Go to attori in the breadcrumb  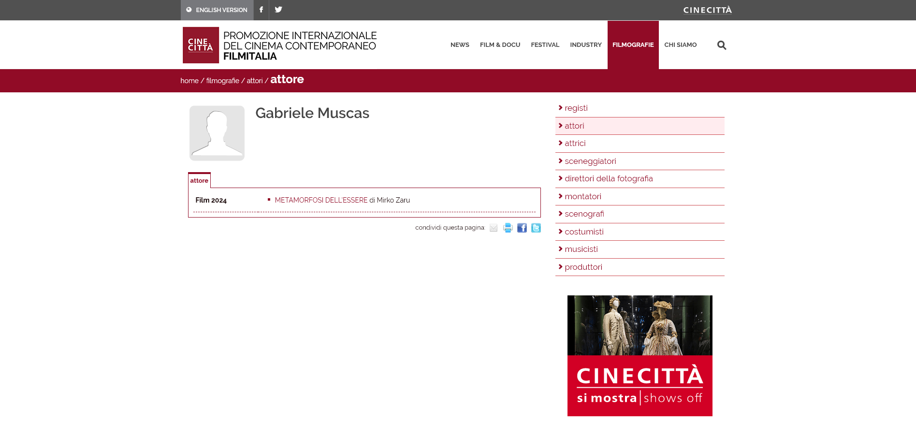click(255, 81)
